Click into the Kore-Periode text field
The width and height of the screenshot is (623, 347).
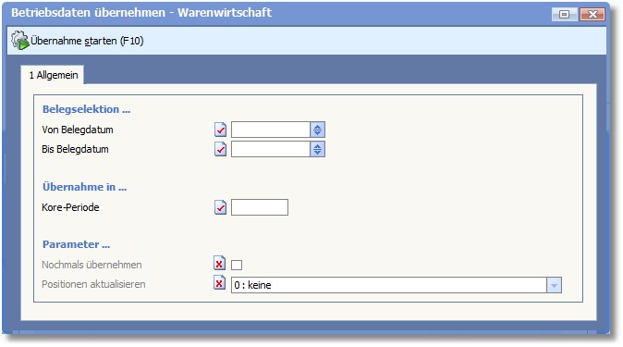click(260, 207)
